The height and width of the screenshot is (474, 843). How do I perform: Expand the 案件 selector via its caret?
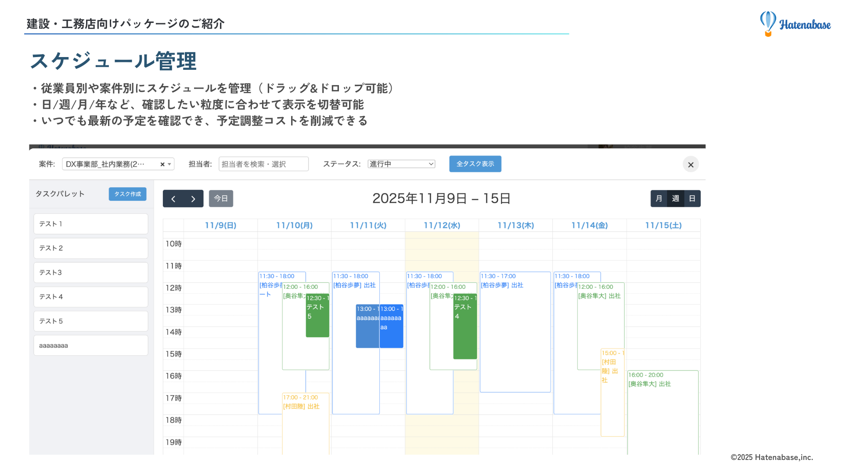click(169, 164)
